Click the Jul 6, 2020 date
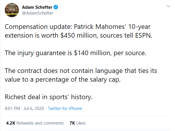The height and width of the screenshot is (131, 175). point(34,109)
